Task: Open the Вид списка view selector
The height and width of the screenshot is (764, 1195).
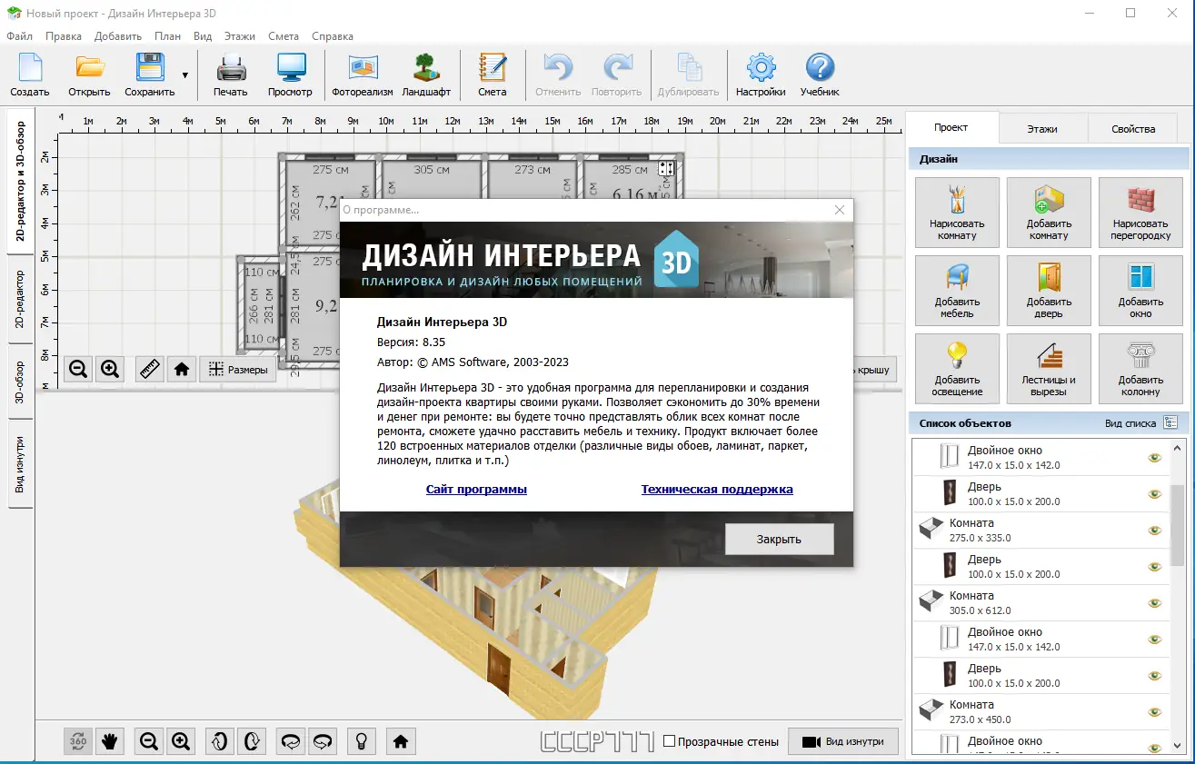Action: (1170, 423)
